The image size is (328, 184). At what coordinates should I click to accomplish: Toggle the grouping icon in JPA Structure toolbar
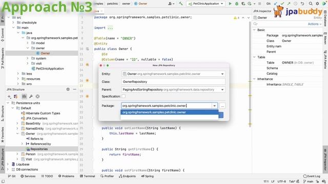click(24, 97)
